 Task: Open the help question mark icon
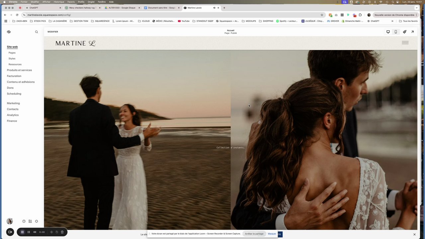(x=24, y=221)
